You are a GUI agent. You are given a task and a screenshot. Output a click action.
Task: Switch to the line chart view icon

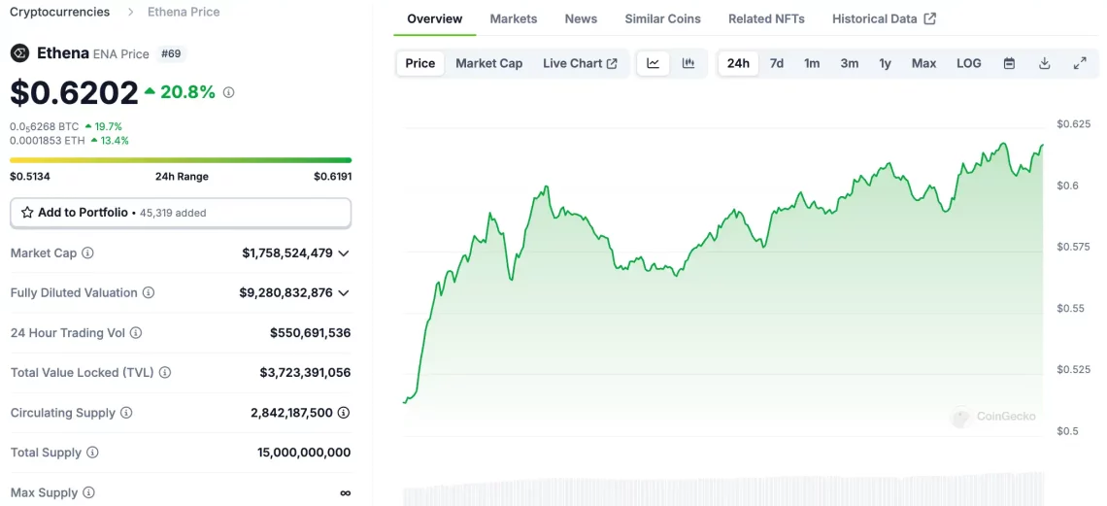click(x=654, y=63)
